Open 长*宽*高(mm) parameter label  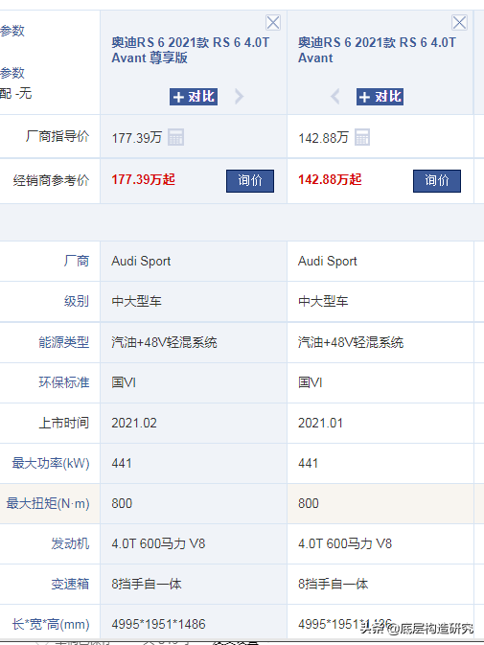point(51,625)
